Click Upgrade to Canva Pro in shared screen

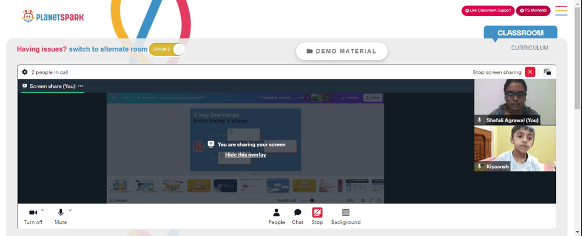click(276, 98)
